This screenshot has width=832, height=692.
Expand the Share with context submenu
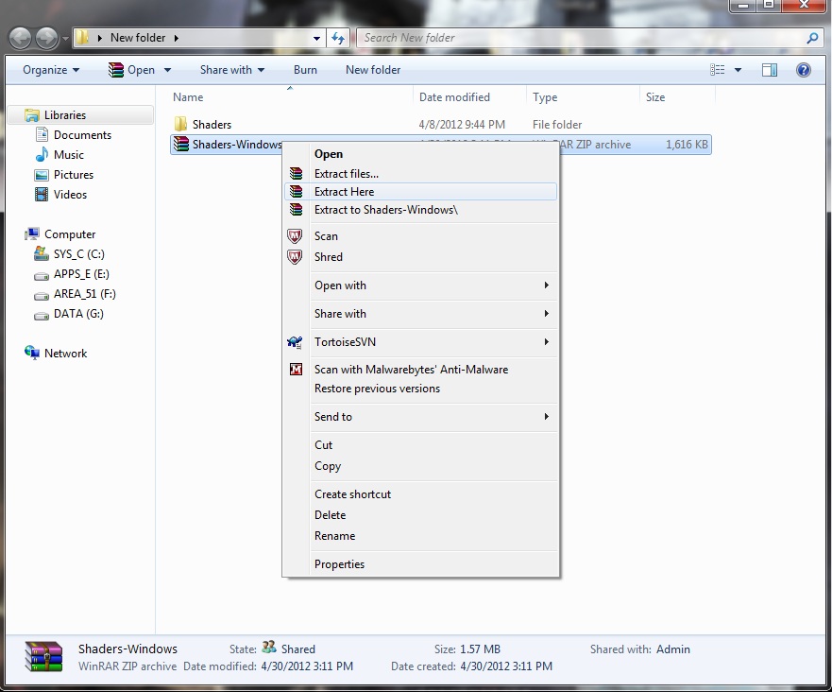[546, 313]
